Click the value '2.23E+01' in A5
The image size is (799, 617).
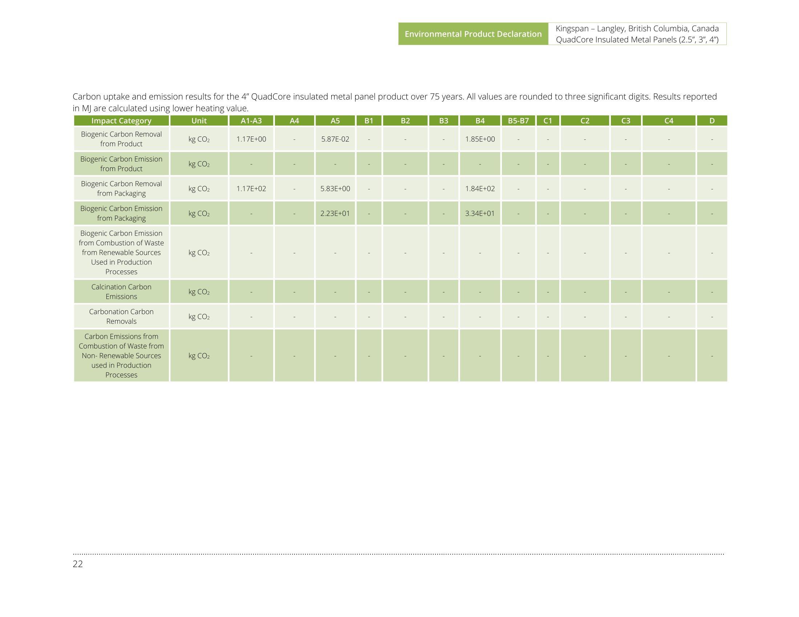click(x=335, y=213)
